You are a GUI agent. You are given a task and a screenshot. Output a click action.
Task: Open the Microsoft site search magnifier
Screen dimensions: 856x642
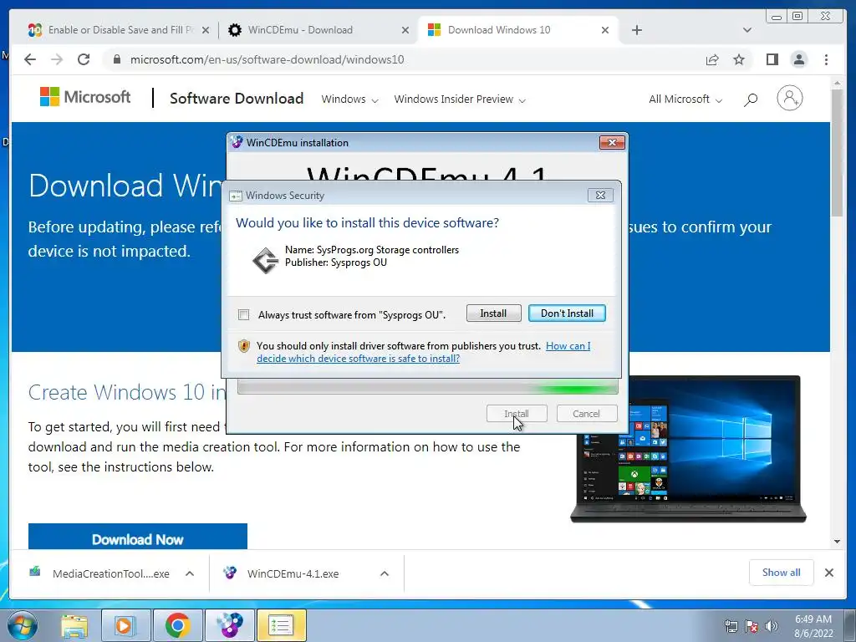[751, 99]
